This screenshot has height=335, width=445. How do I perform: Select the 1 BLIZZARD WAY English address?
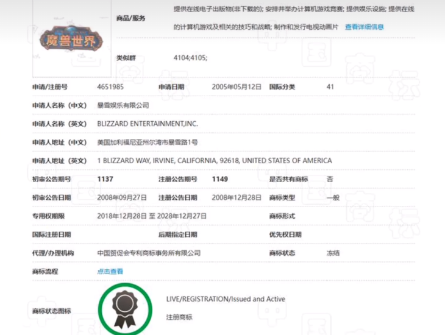215,161
